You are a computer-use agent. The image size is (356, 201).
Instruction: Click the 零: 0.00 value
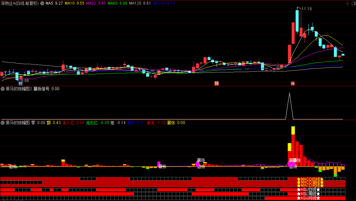[x=38, y=123]
